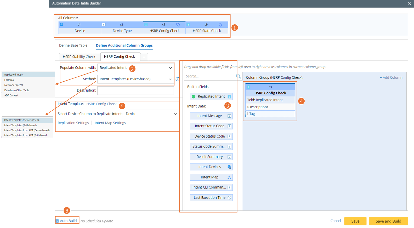Click the Intent Map field icon
The image size is (414, 228).
229,177
